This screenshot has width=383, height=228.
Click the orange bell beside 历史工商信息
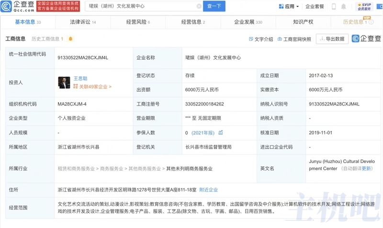point(70,39)
